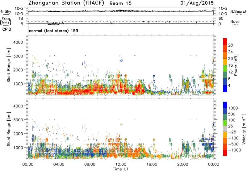This screenshot has width=247, height=171.
Task: Select the '12:00' time tick label
Action: (x=121, y=165)
